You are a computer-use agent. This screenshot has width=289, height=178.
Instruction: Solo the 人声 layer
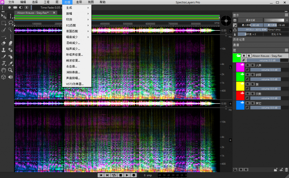coord(253,65)
